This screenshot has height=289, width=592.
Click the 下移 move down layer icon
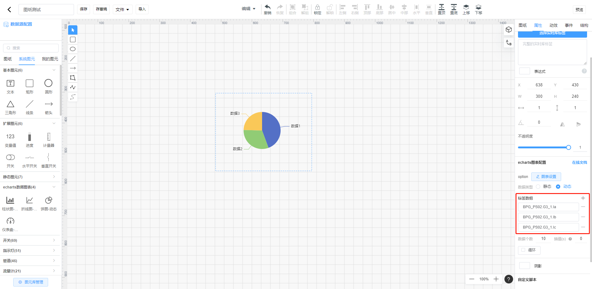[479, 9]
